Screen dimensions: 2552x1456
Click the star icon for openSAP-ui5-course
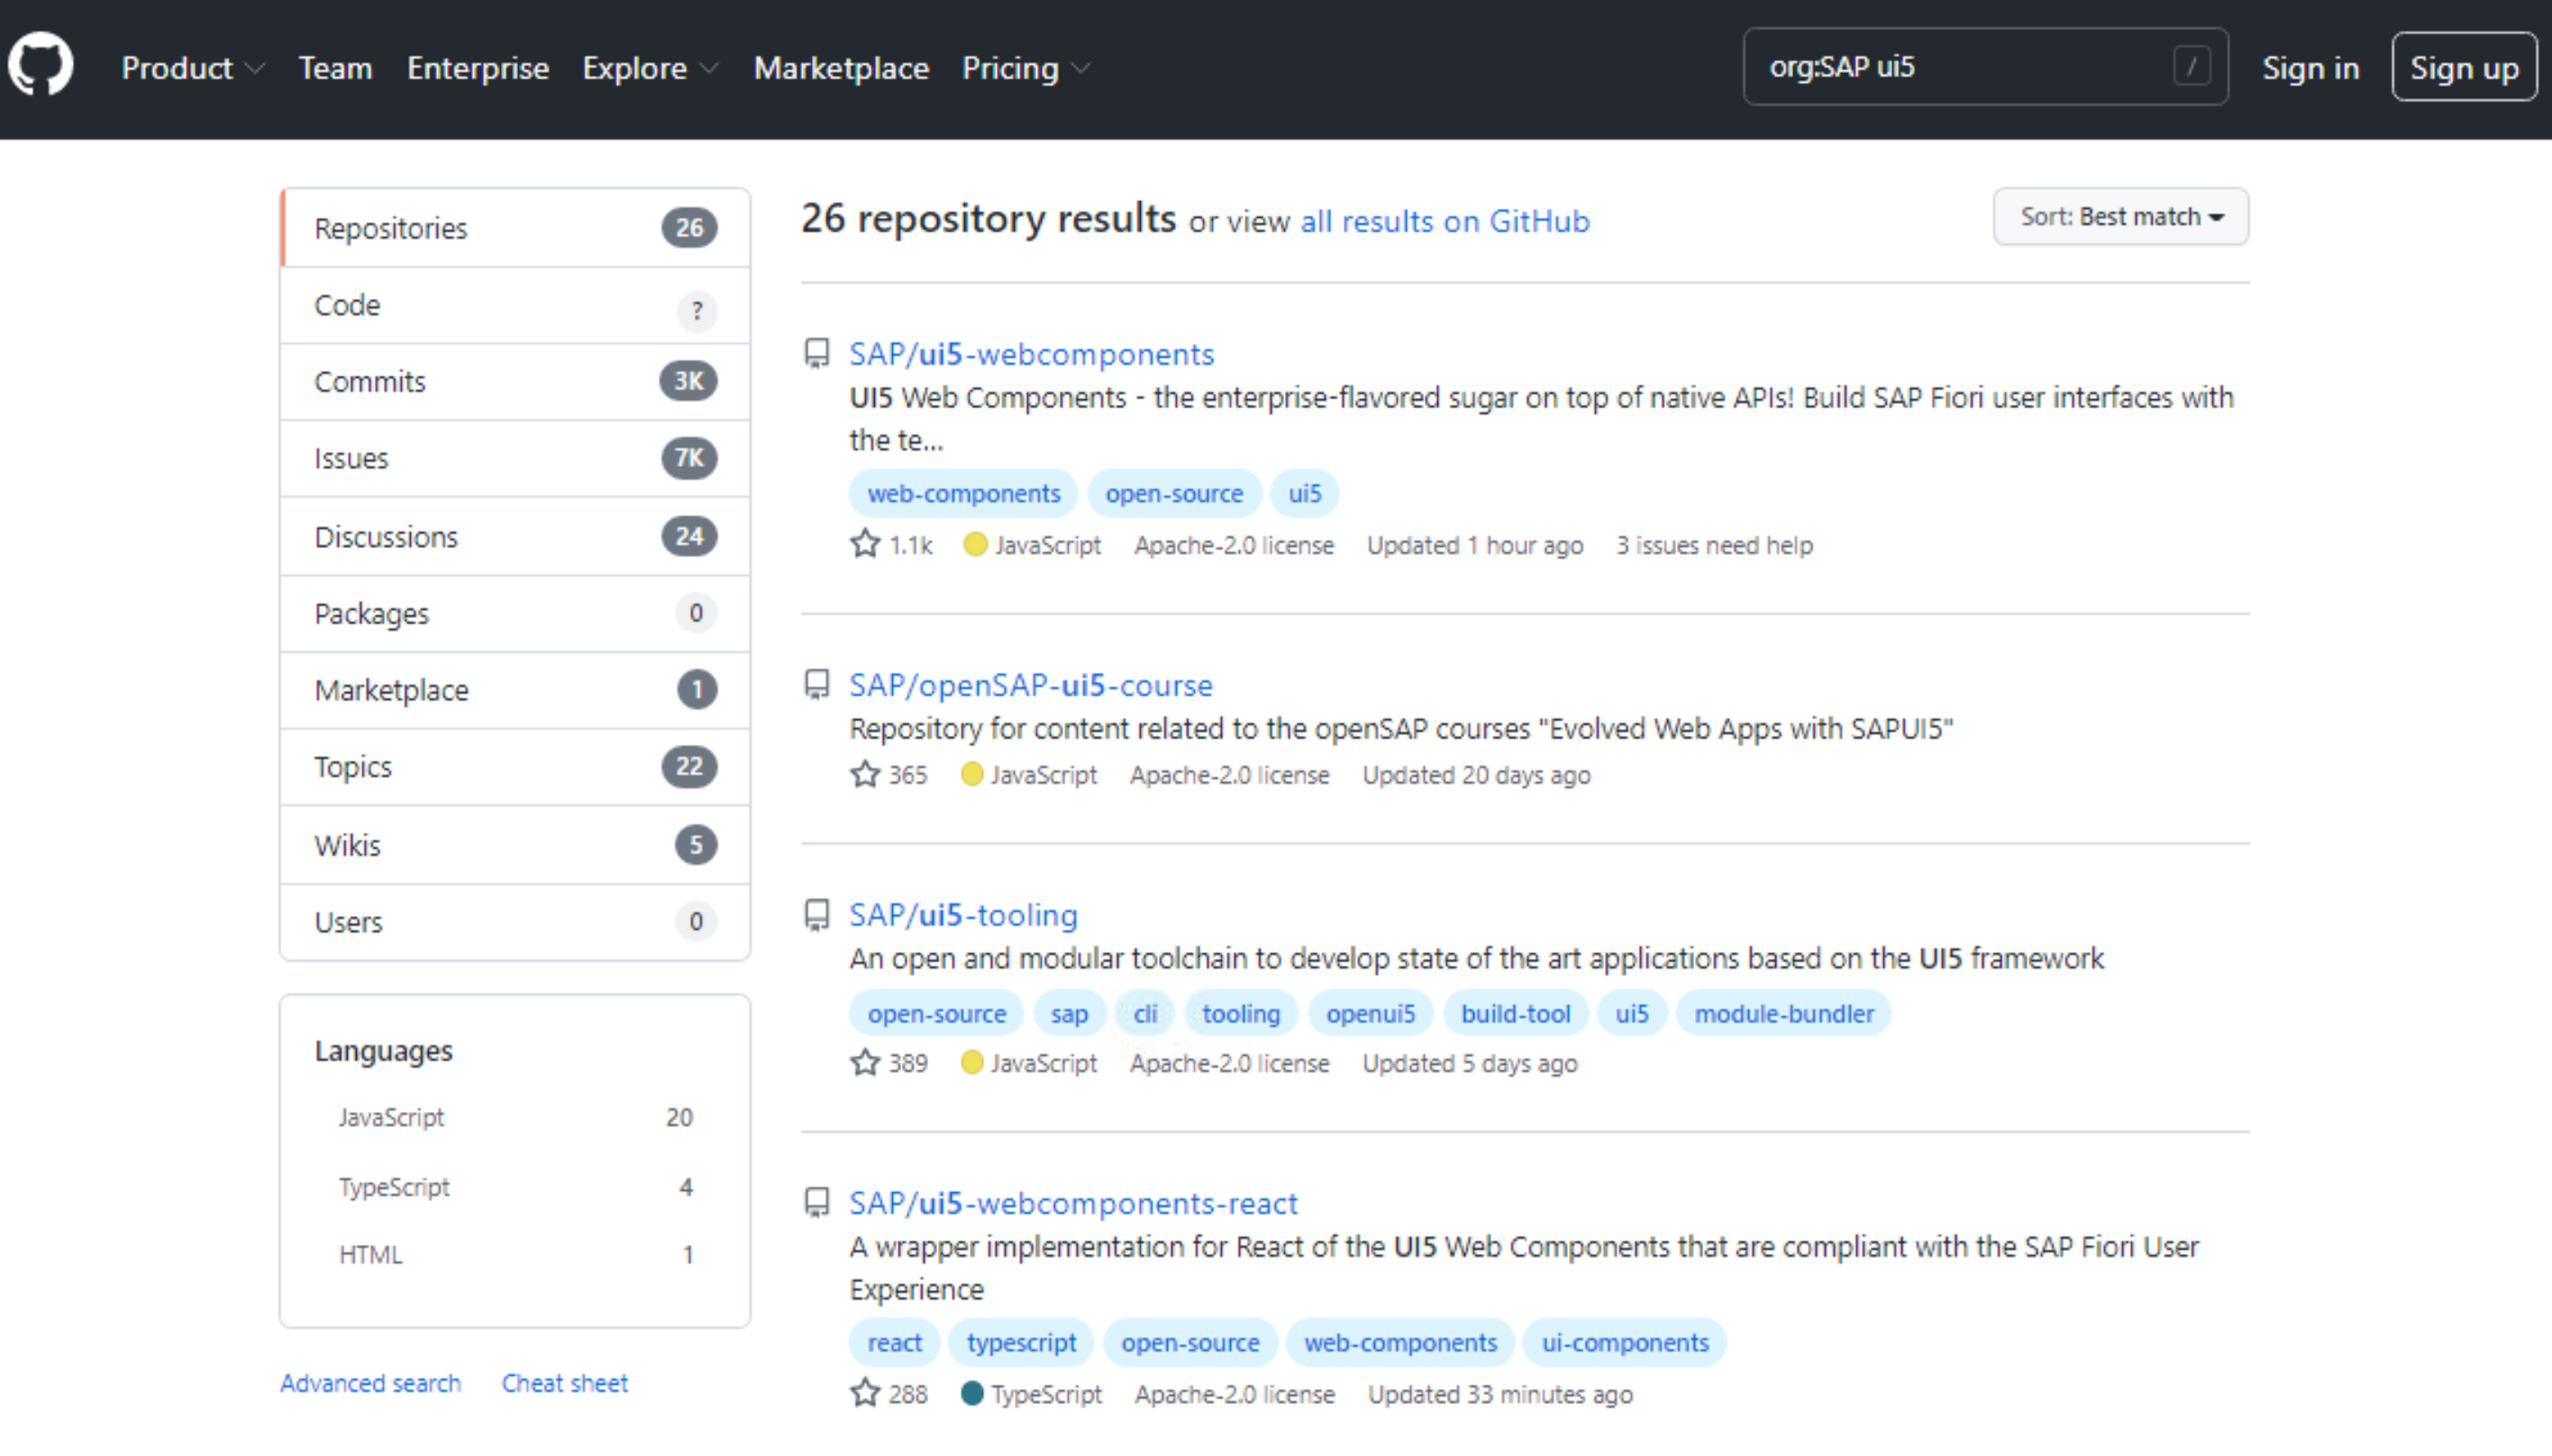(865, 775)
